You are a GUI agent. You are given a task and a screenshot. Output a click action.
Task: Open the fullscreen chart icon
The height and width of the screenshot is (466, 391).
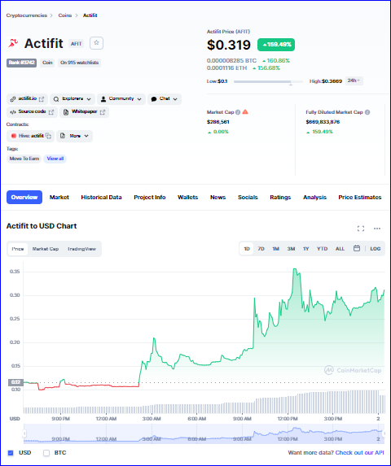coord(361,229)
